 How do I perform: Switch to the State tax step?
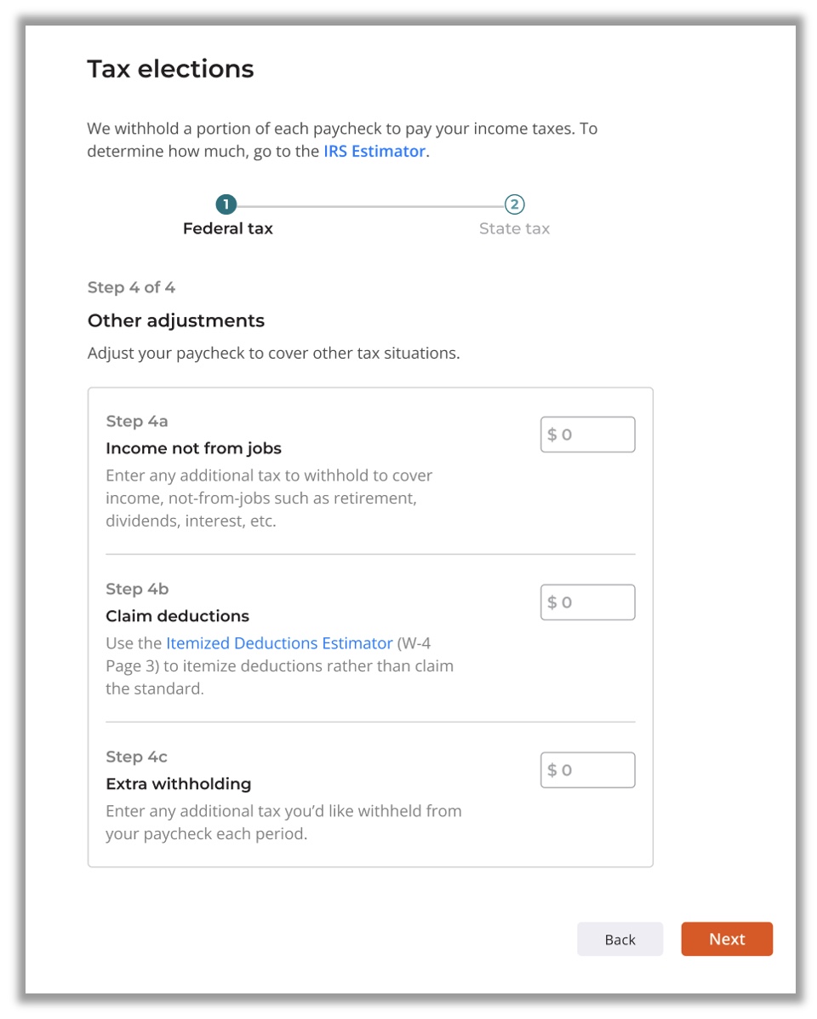pyautogui.click(x=514, y=228)
